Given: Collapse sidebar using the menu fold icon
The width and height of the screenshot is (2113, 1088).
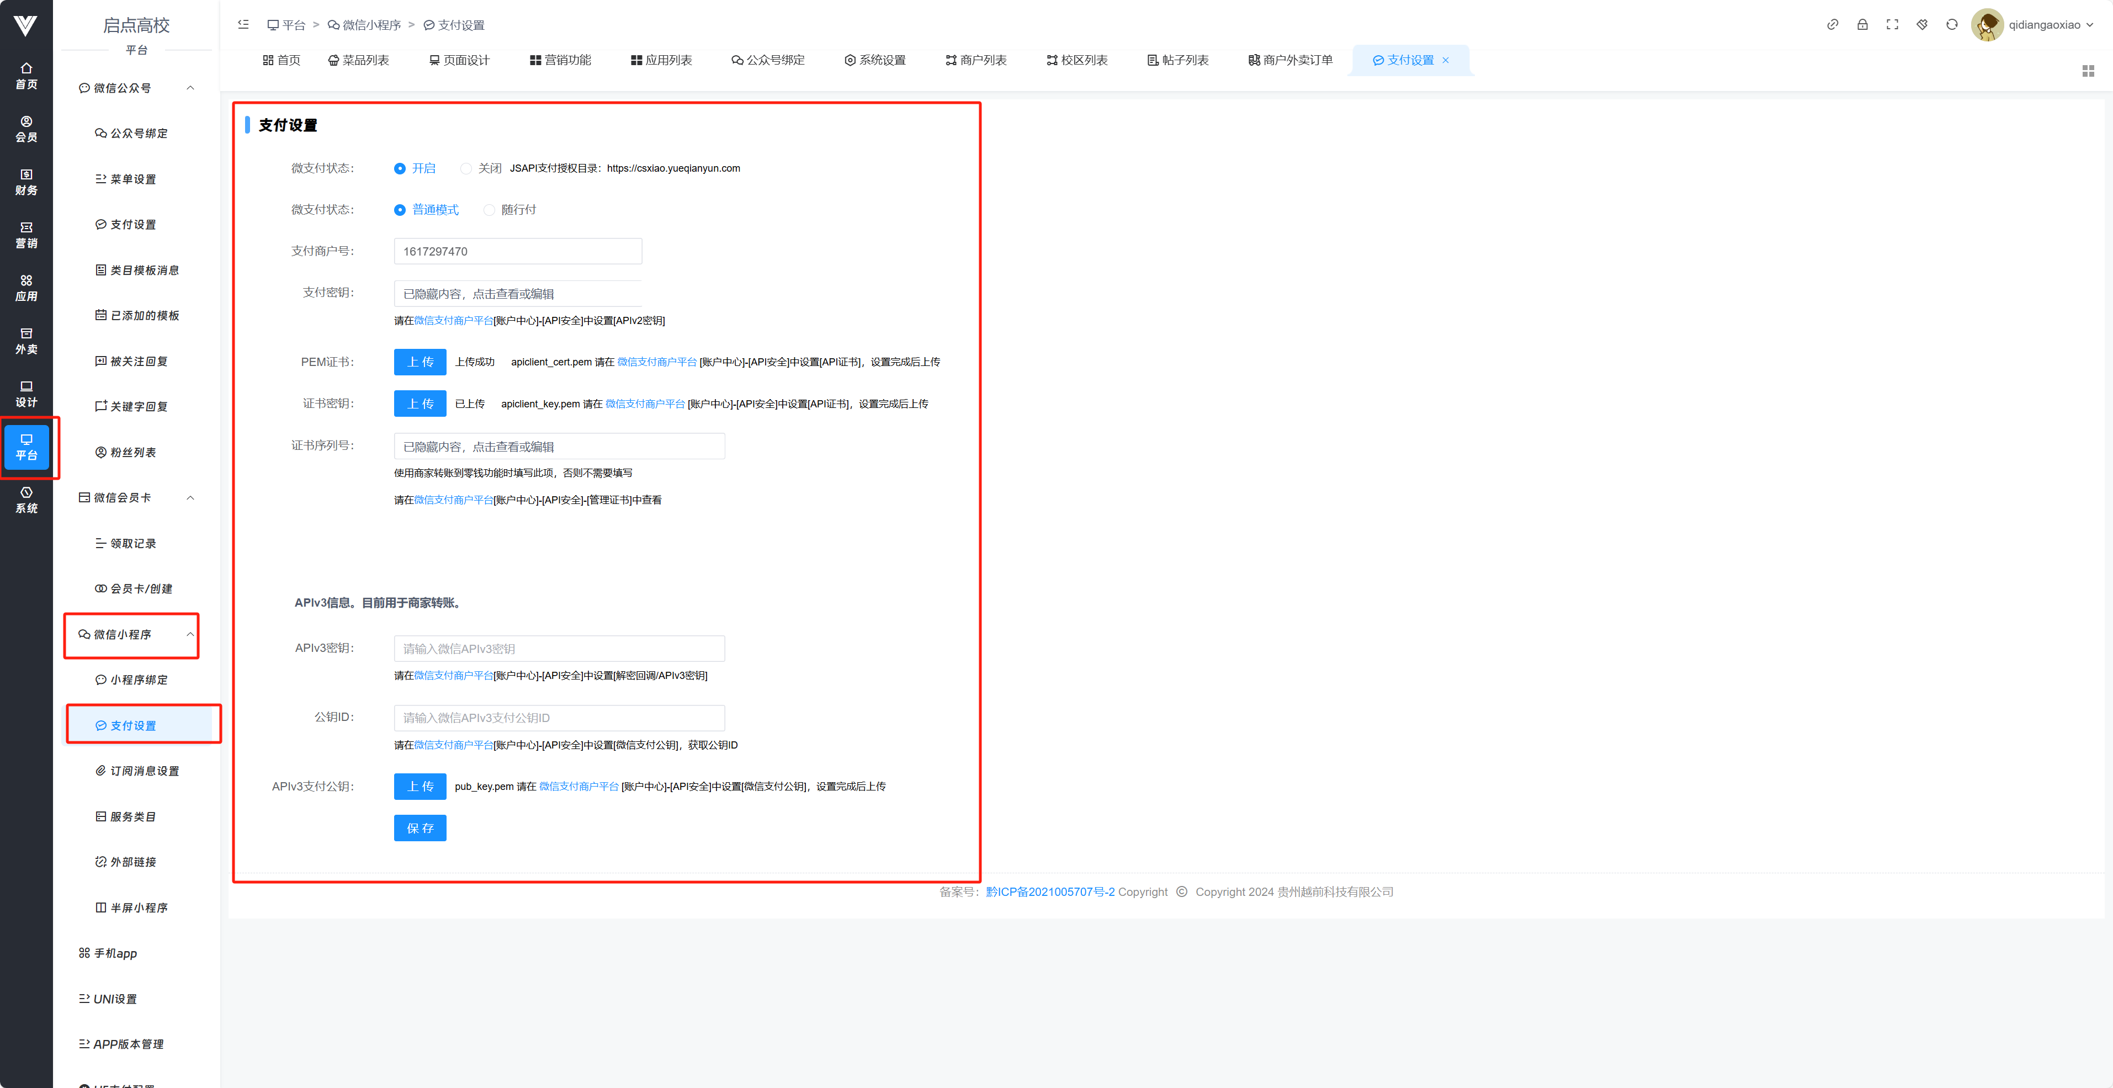Looking at the screenshot, I should (x=243, y=25).
